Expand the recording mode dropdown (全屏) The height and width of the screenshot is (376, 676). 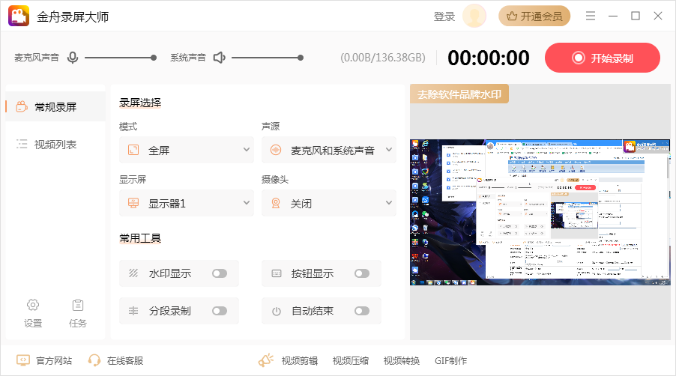click(x=187, y=150)
